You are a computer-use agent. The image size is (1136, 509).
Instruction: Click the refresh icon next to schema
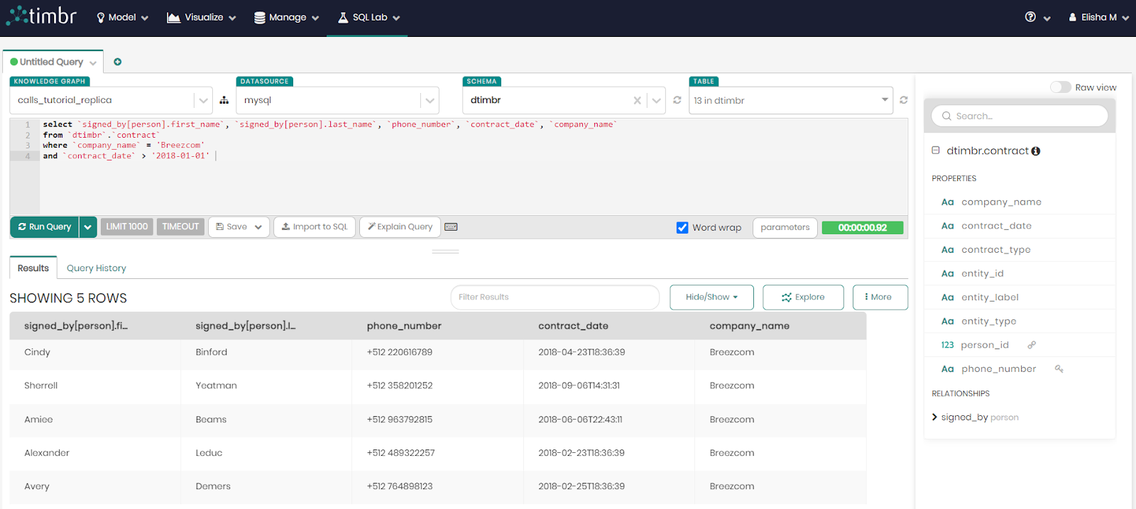(x=677, y=100)
